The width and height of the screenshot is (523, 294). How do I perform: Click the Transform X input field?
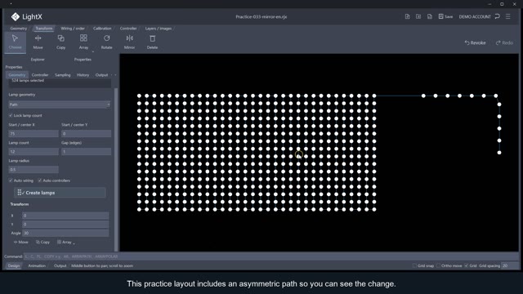pyautogui.click(x=65, y=216)
